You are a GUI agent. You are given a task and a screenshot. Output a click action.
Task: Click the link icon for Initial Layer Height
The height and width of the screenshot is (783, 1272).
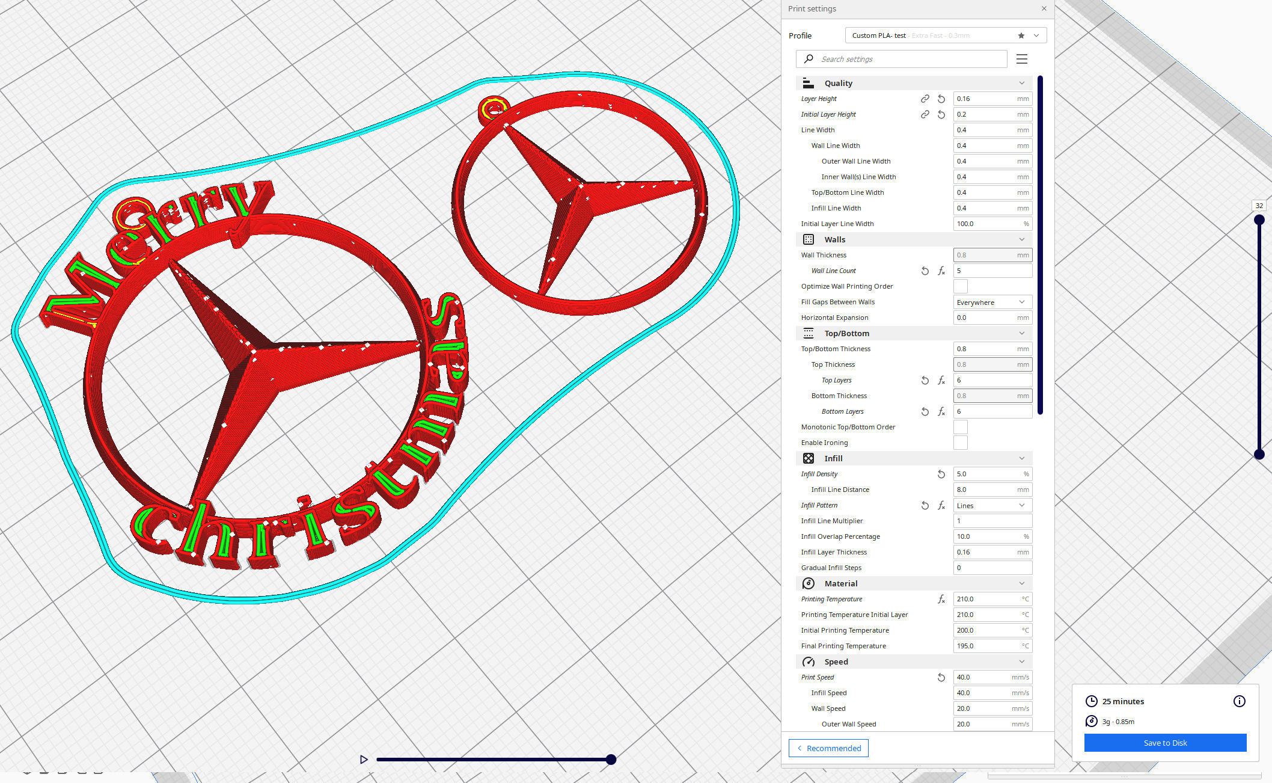[x=925, y=114]
